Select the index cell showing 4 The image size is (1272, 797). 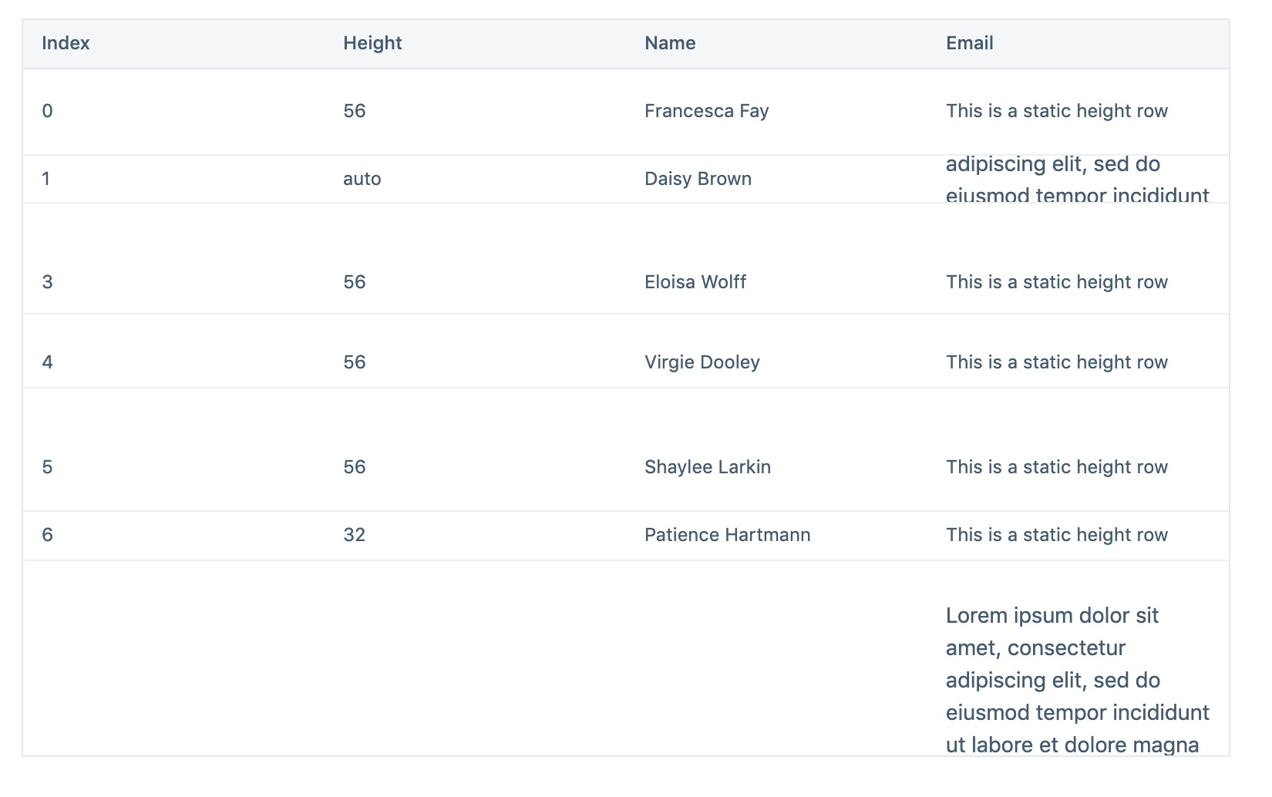coord(48,362)
